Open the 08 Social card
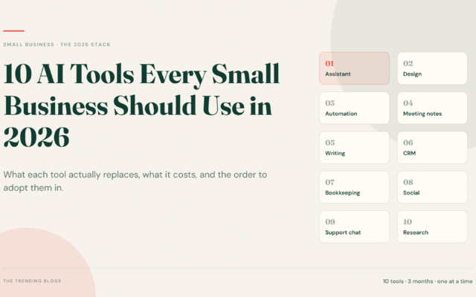The height and width of the screenshot is (297, 476). coord(432,187)
